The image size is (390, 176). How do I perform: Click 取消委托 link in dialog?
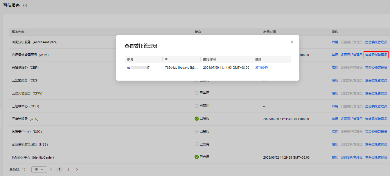(262, 68)
